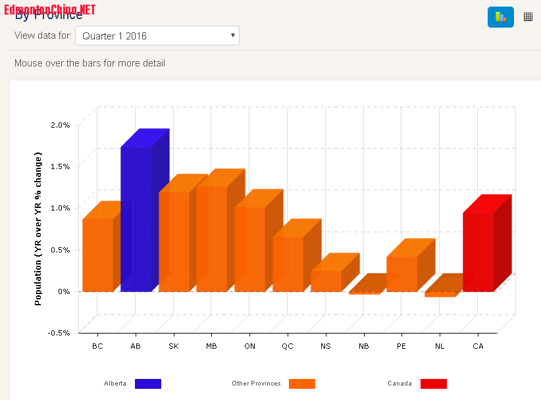Select the Saskatchewan (SK) bar

(174, 241)
